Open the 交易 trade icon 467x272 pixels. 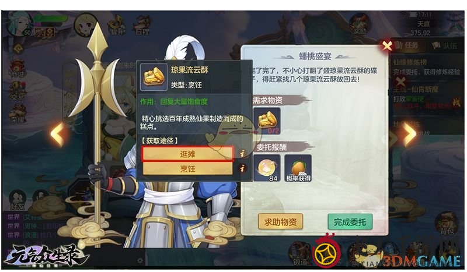click(x=18, y=91)
